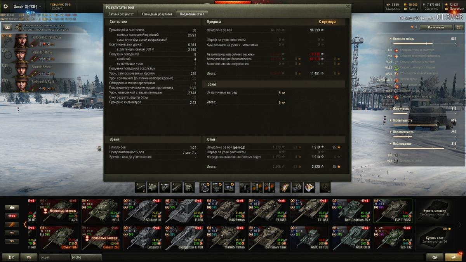Image resolution: width=466 pixels, height=262 pixels.
Task: Close the Результаты боя window
Action: pos(348,6)
